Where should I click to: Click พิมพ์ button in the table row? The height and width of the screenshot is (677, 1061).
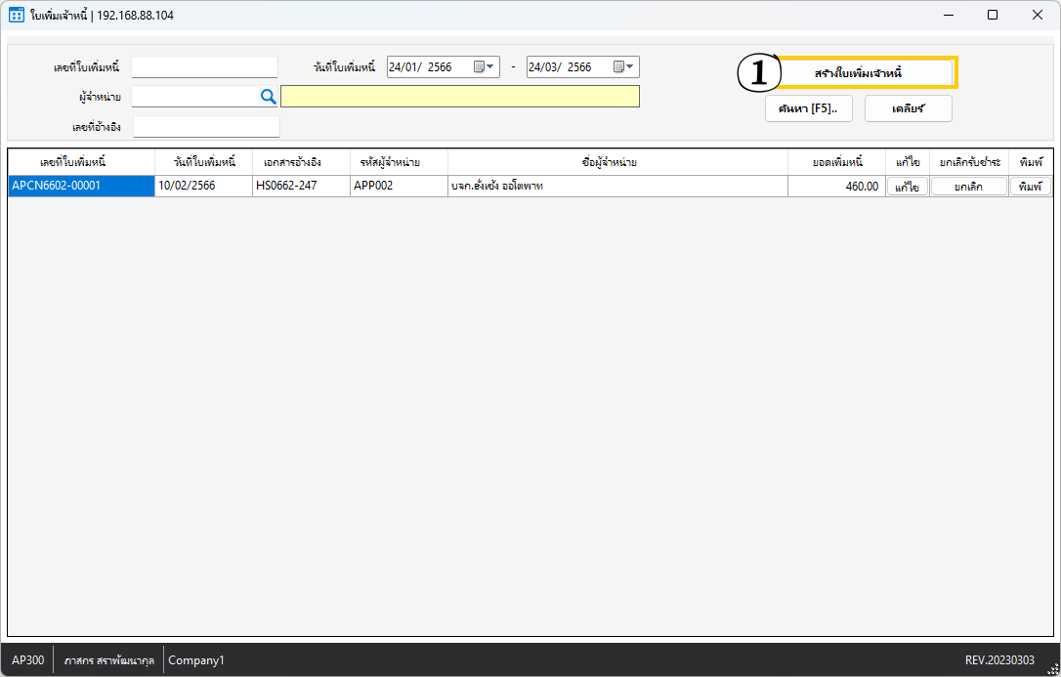(x=1030, y=187)
